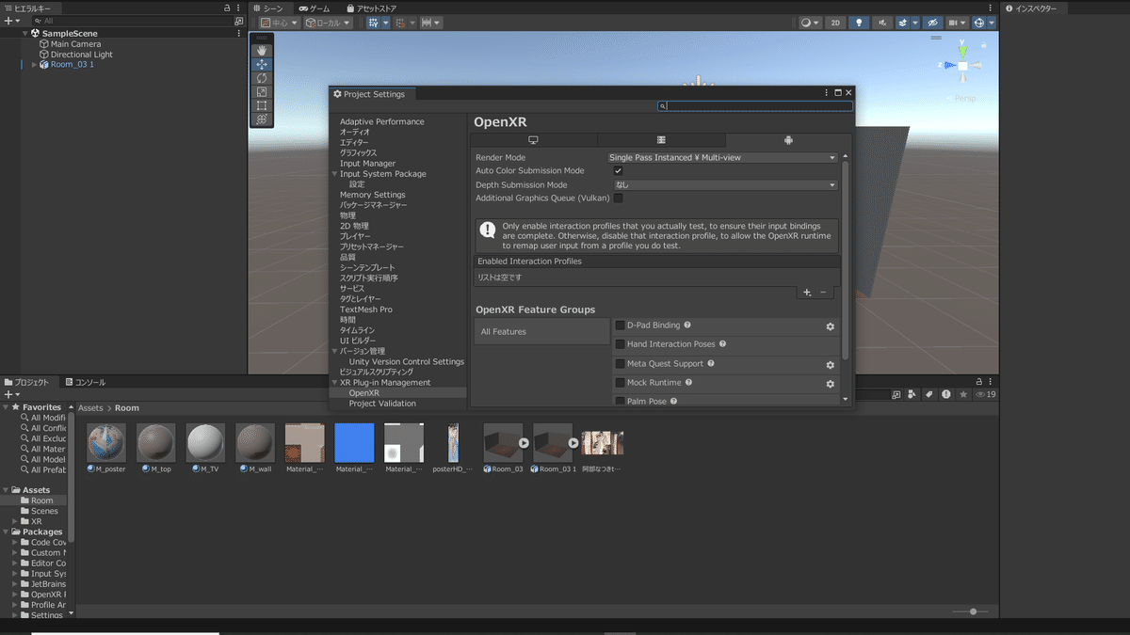Select the Scenes folder in Assets
This screenshot has width=1130, height=635.
pos(44,511)
